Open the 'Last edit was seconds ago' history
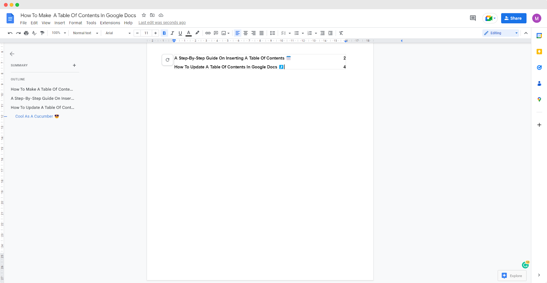The height and width of the screenshot is (283, 547). (x=162, y=23)
